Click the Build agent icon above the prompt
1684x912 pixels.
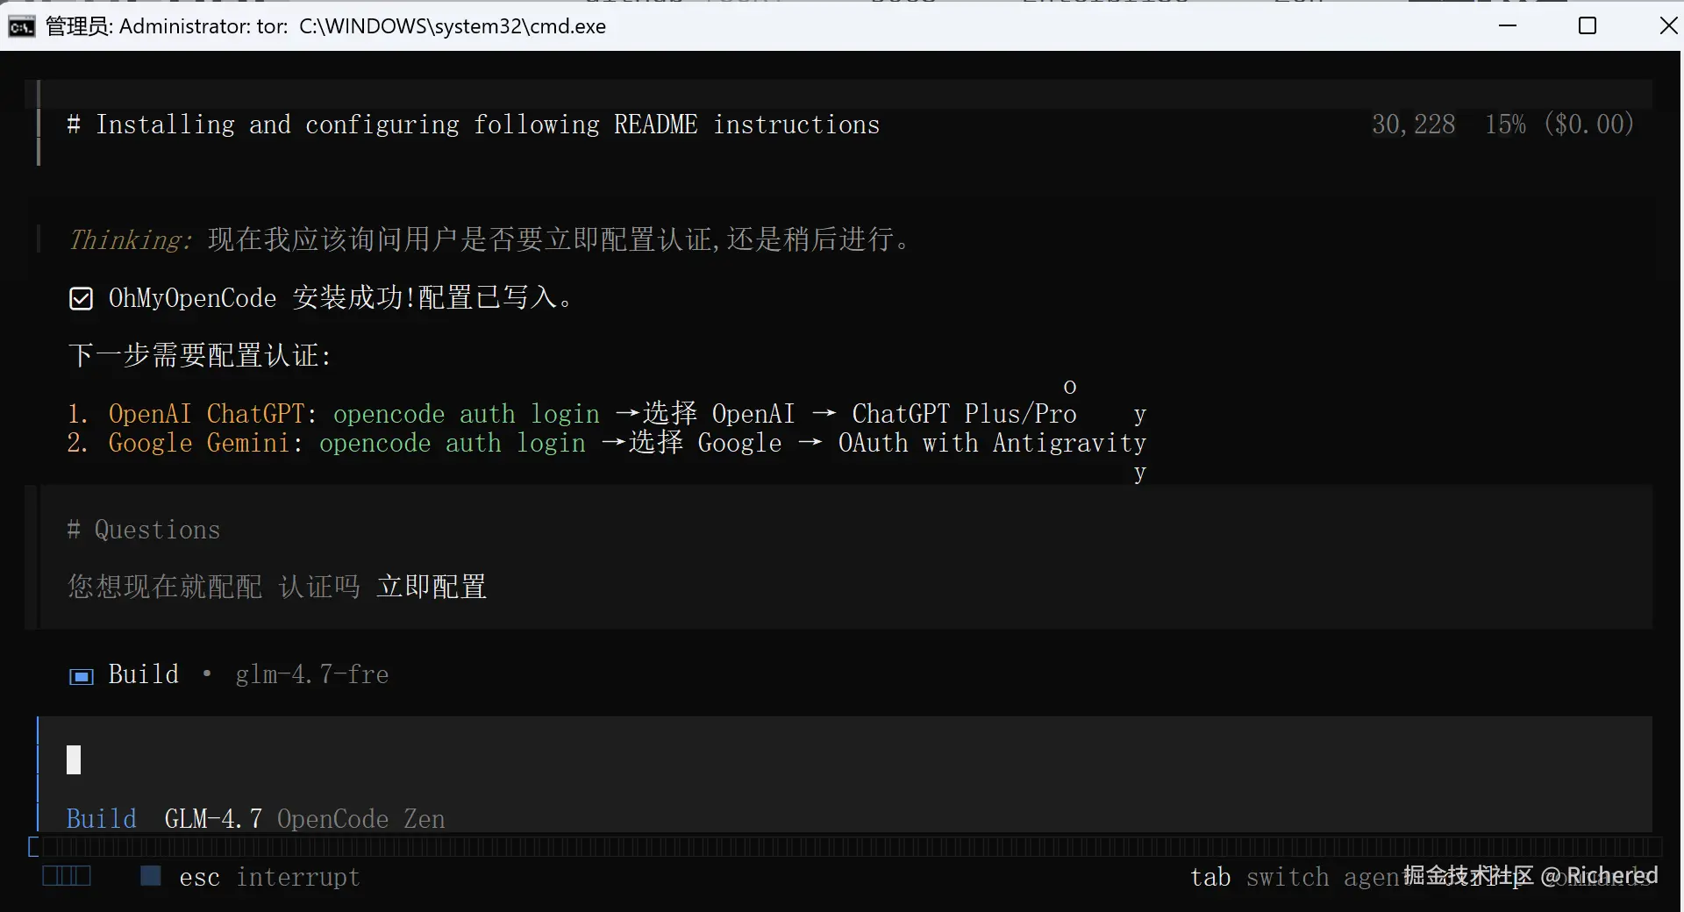point(82,676)
